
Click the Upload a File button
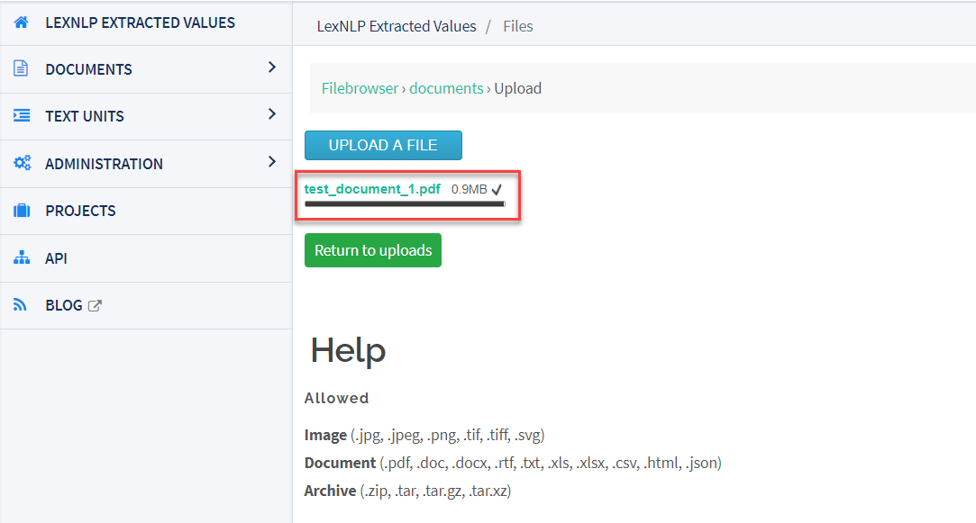pyautogui.click(x=383, y=145)
